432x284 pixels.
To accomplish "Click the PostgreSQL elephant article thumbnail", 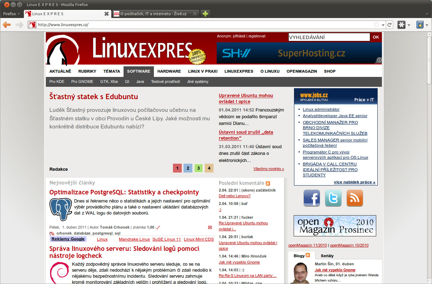I will [x=61, y=209].
